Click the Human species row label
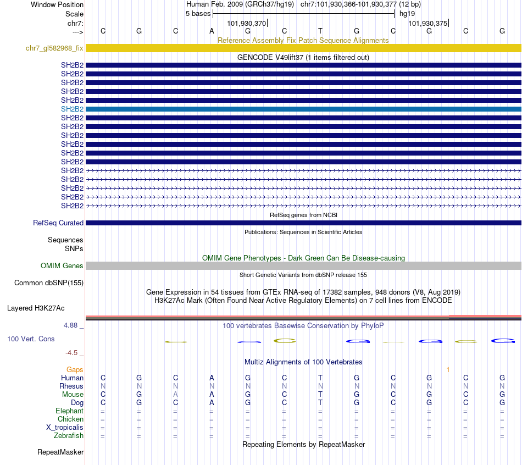 72,378
